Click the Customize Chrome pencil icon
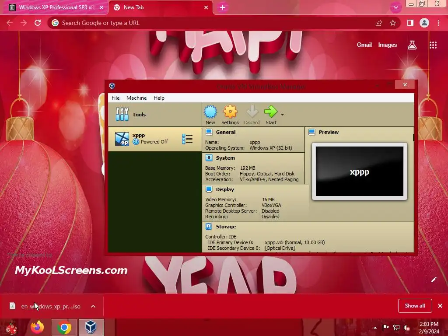The image size is (448, 336). [x=434, y=280]
